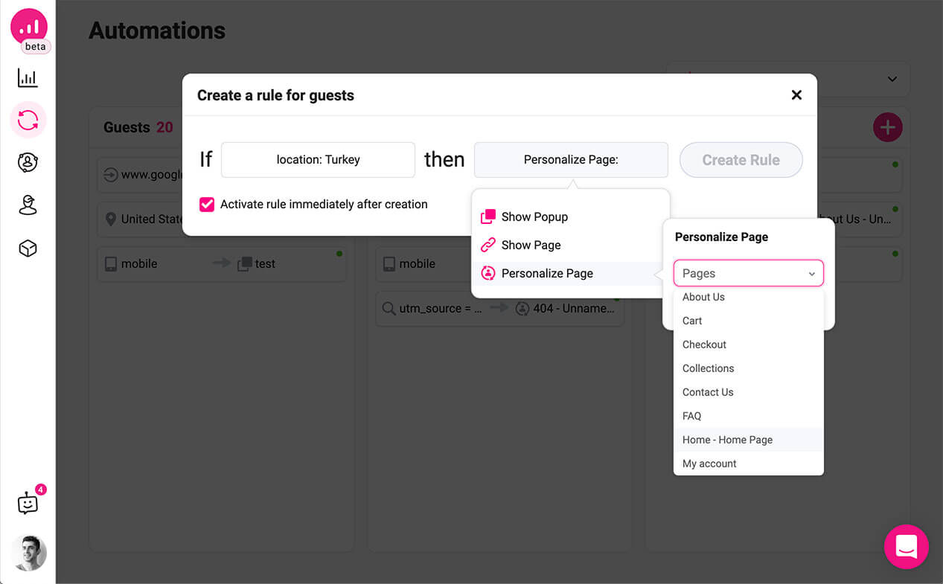Click the mobile device icon in second column
The height and width of the screenshot is (584, 943).
tap(389, 263)
